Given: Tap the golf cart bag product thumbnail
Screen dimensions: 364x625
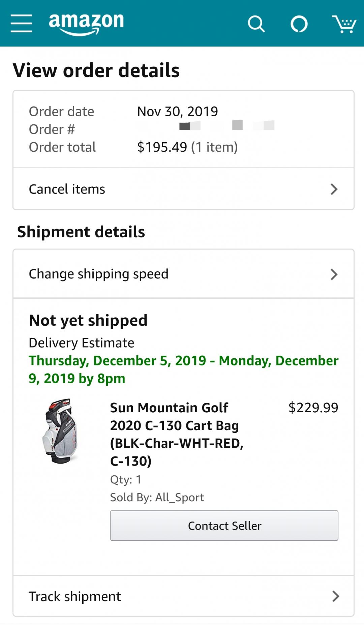Looking at the screenshot, I should coord(61,431).
